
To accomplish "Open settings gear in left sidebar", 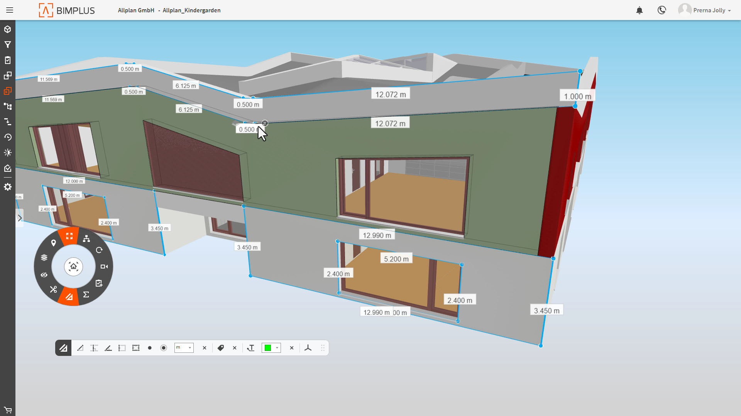I will (8, 187).
